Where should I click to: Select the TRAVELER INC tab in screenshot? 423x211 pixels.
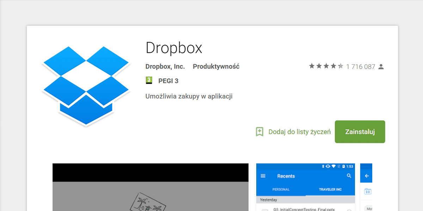click(330, 189)
